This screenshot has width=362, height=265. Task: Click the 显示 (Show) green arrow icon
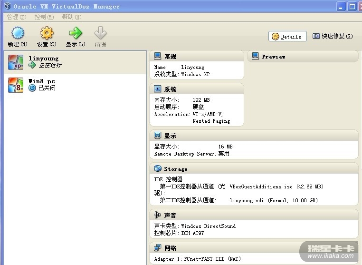(x=76, y=33)
